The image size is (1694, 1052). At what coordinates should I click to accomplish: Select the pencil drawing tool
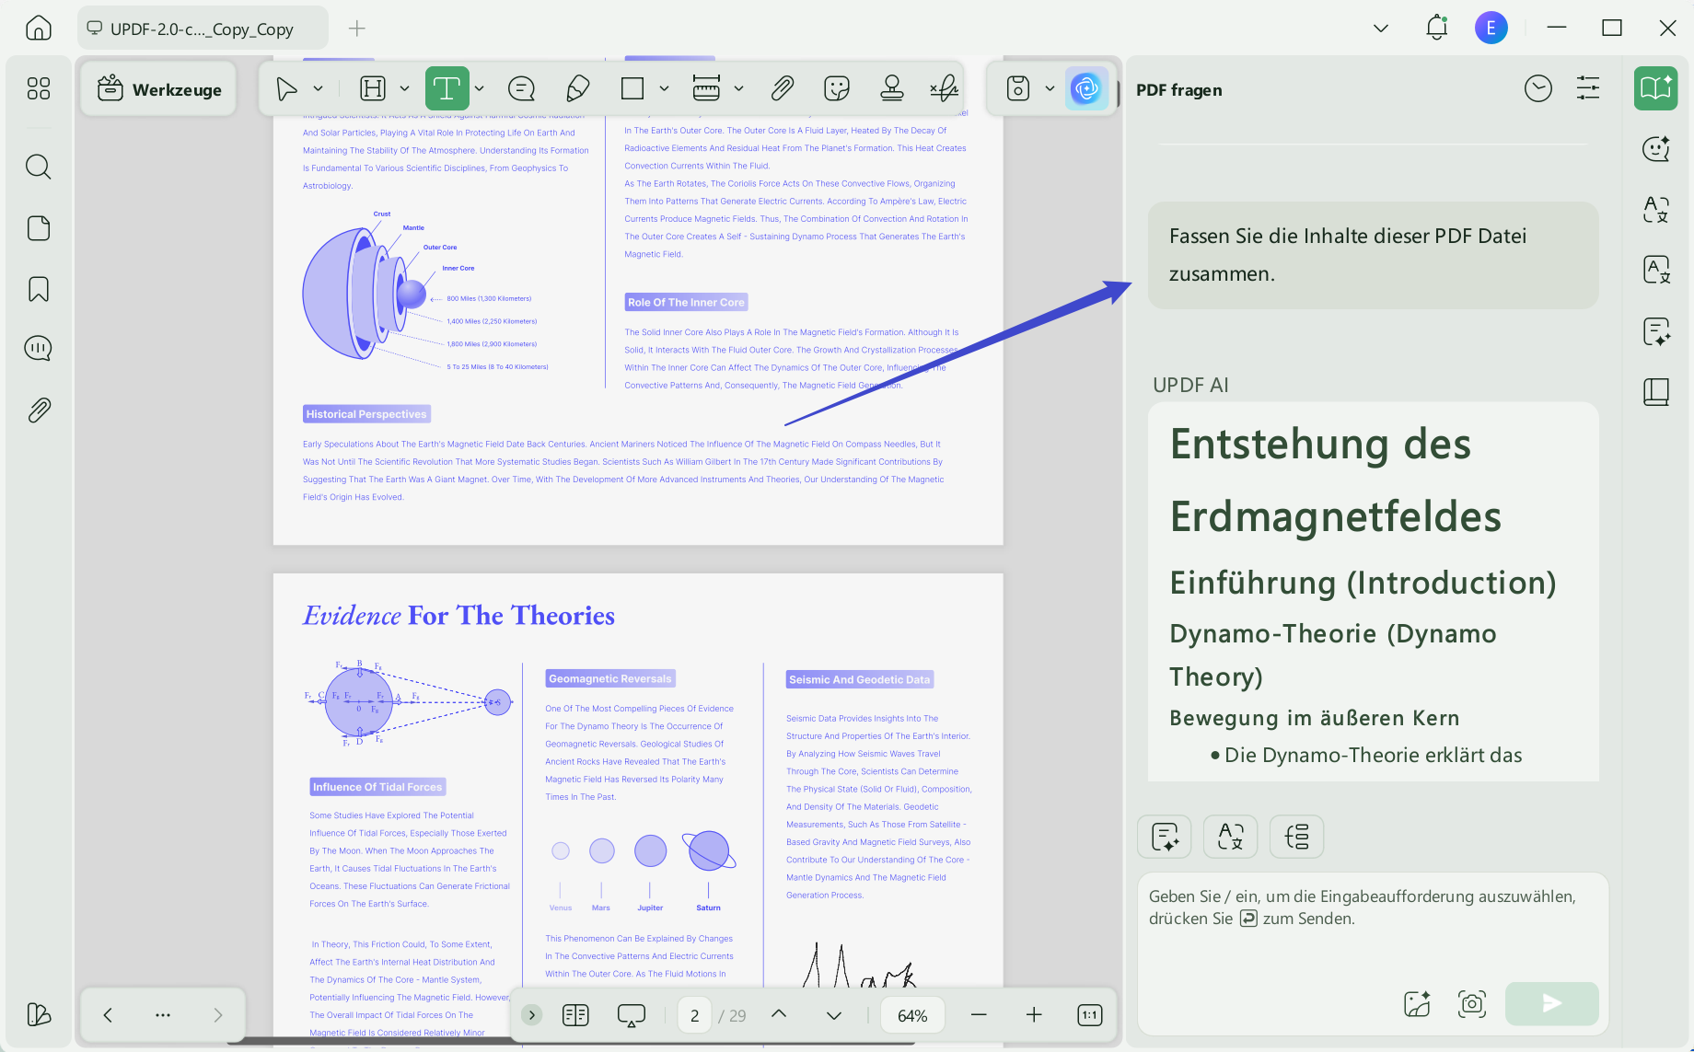[x=577, y=88]
